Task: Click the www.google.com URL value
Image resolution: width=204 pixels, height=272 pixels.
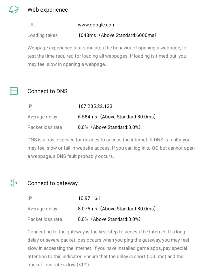Action: 97,25
